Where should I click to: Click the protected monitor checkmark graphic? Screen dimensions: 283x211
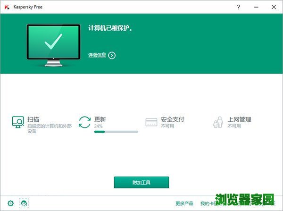click(x=53, y=44)
